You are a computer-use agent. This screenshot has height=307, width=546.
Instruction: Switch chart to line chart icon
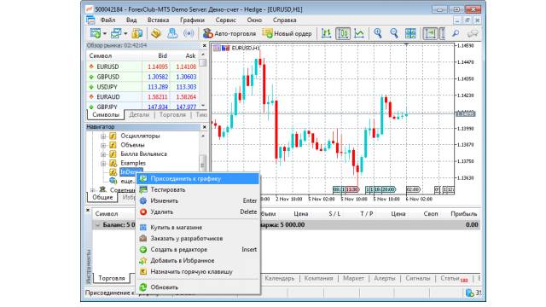pos(359,34)
